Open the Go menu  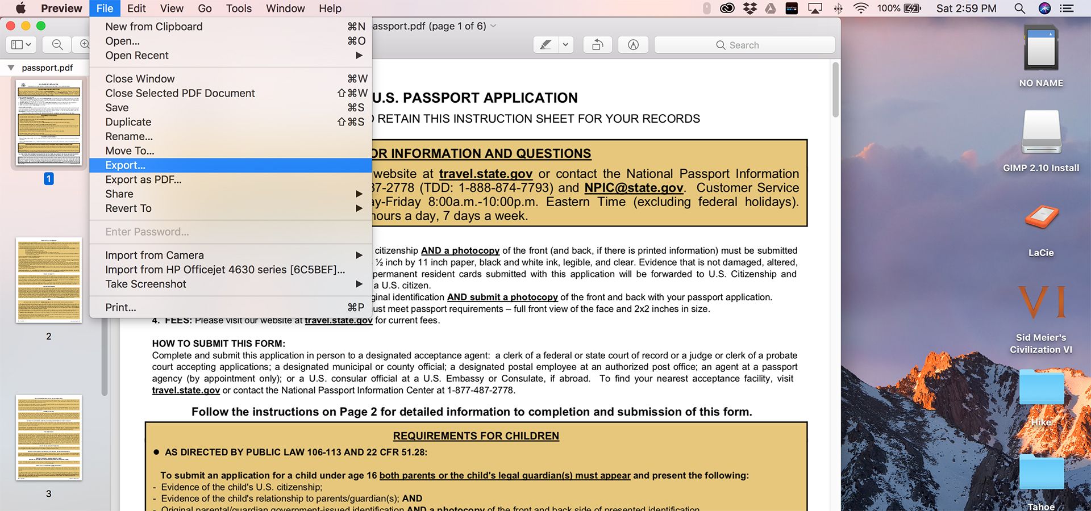[x=205, y=8]
